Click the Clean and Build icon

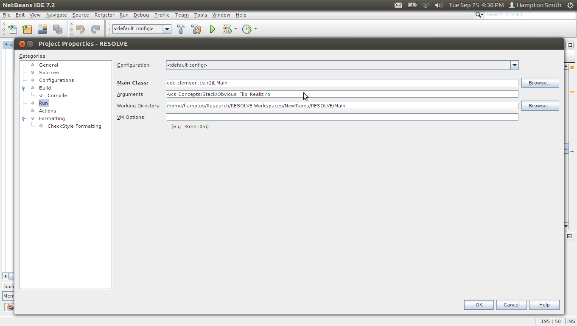[x=196, y=29]
